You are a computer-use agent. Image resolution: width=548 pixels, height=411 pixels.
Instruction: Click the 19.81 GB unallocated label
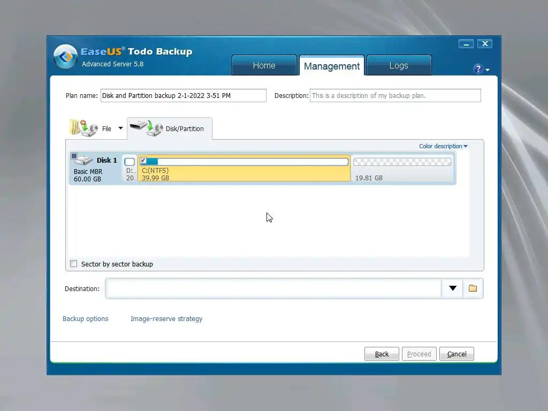coord(369,178)
